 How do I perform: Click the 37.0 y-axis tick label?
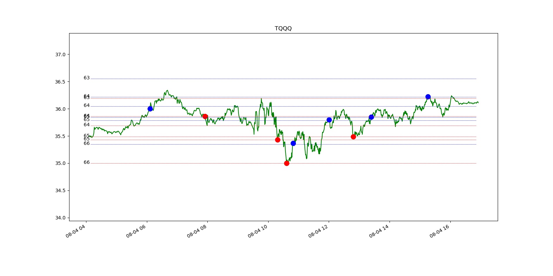pos(60,55)
